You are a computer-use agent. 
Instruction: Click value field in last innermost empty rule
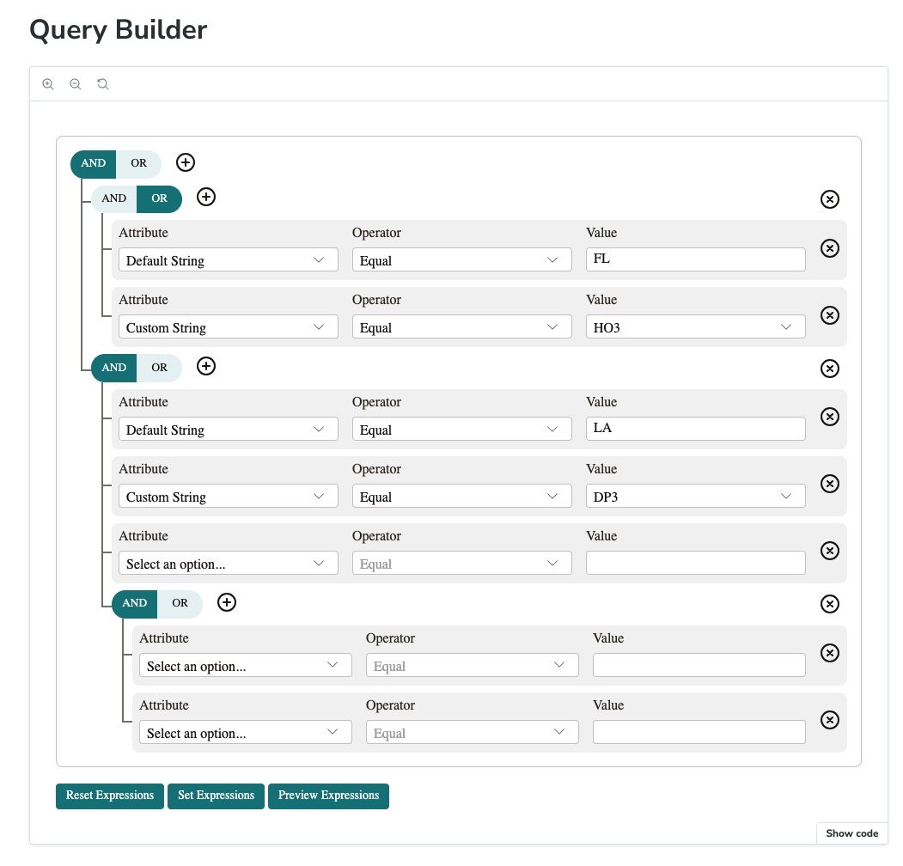(x=699, y=732)
